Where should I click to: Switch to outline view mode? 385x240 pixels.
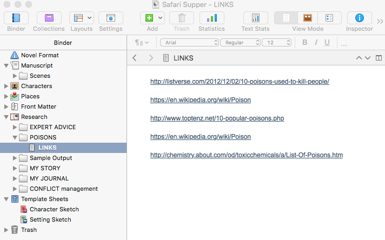pos(329,18)
